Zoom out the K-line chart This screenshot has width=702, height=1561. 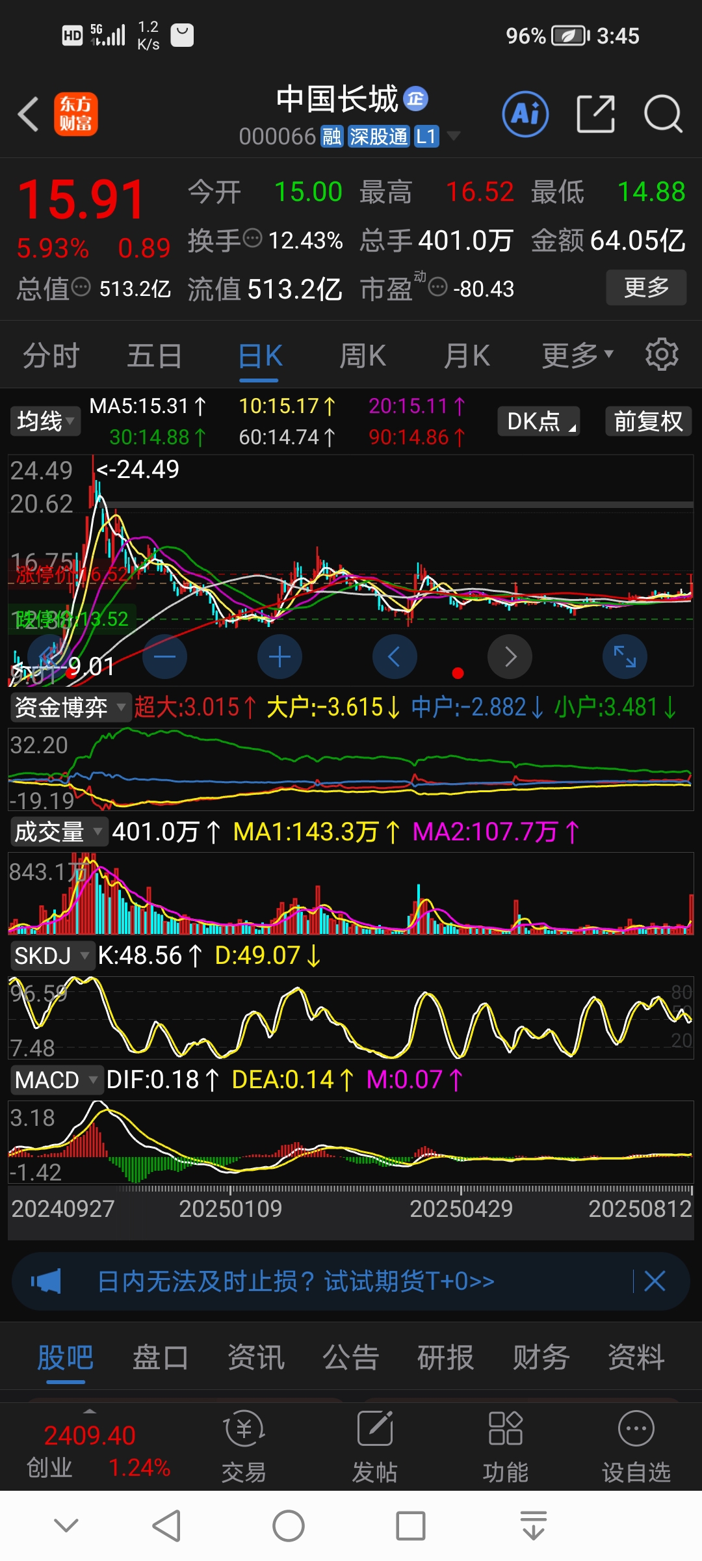point(165,657)
